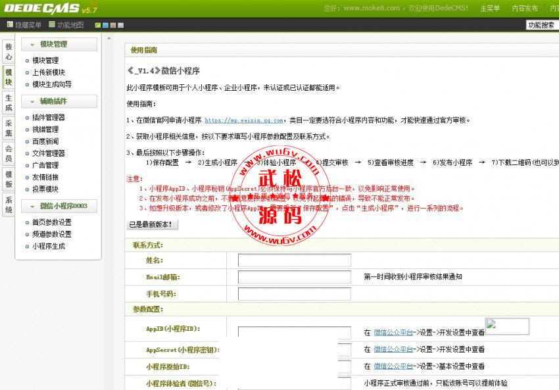559x390 pixels.
Task: Open 小程序生成 in sidebar
Action: 49,247
